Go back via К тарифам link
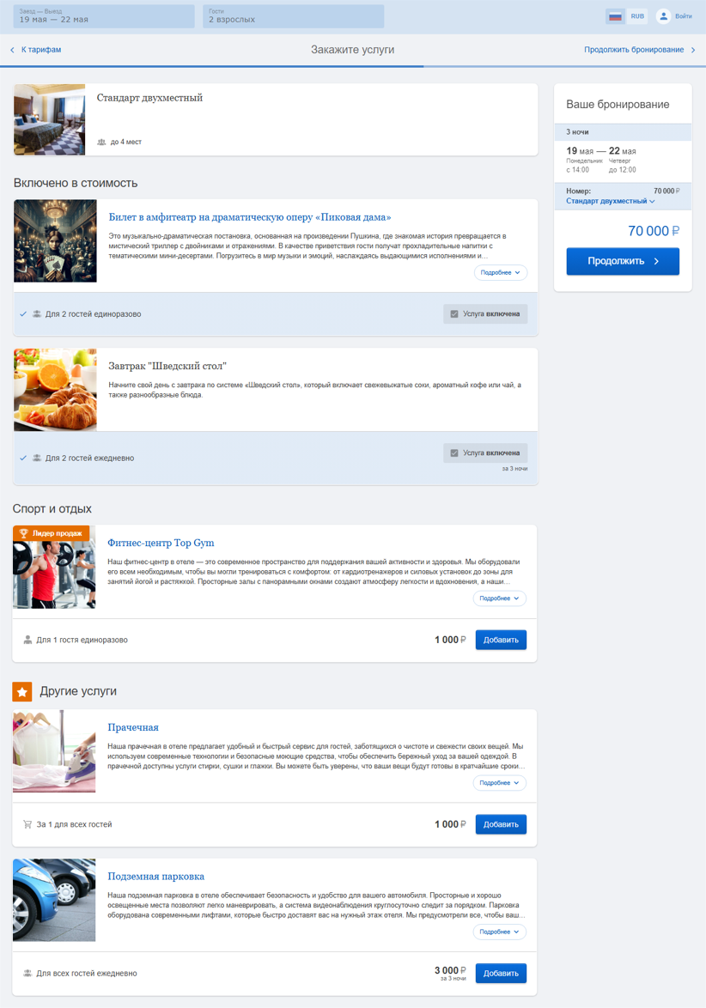706x1008 pixels. (41, 50)
